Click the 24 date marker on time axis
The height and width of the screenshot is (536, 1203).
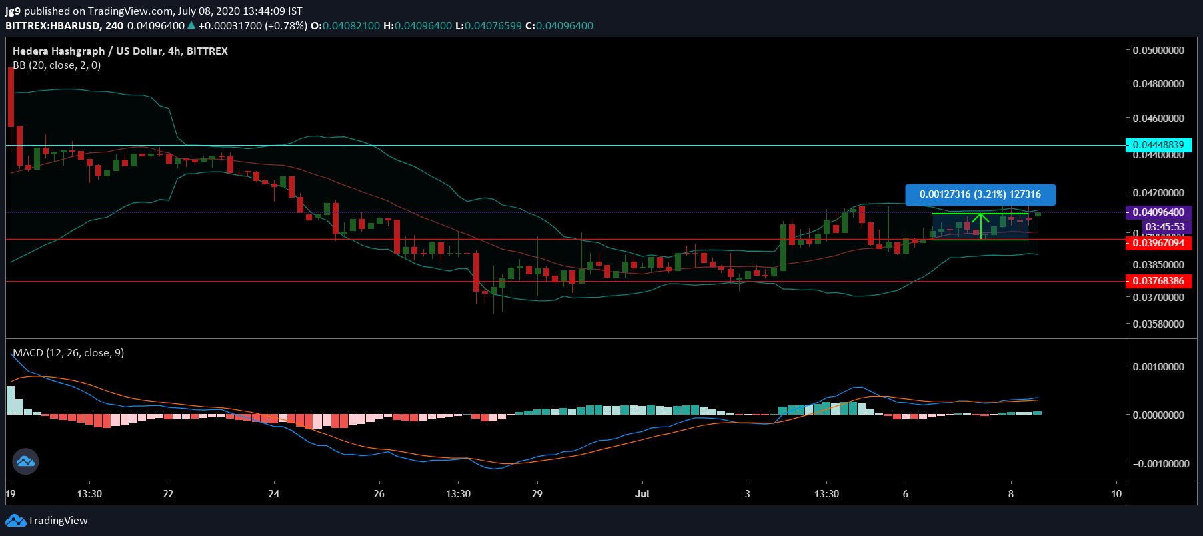click(x=274, y=494)
